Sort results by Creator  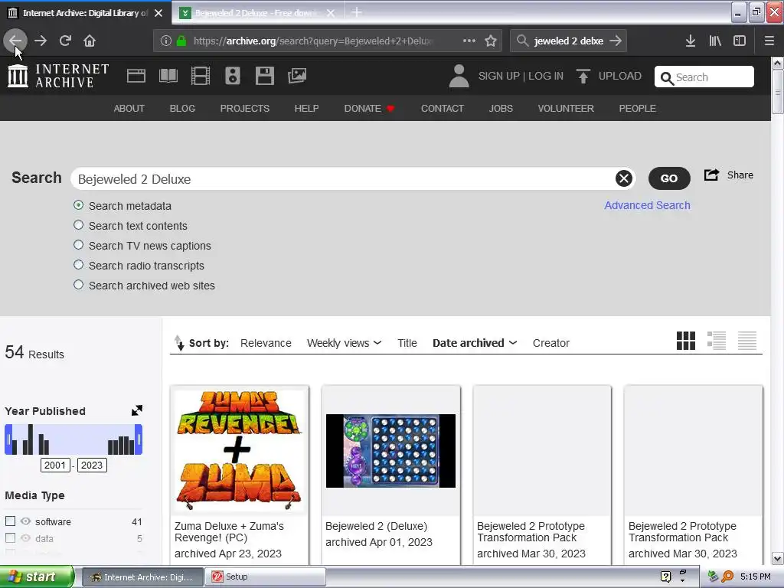click(x=551, y=343)
